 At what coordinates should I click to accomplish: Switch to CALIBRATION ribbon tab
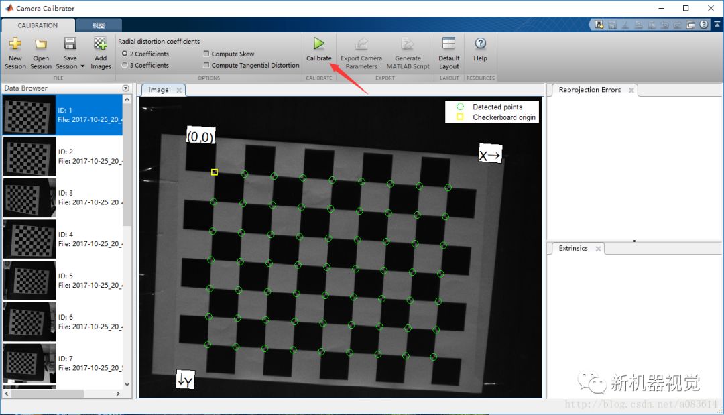coord(38,25)
